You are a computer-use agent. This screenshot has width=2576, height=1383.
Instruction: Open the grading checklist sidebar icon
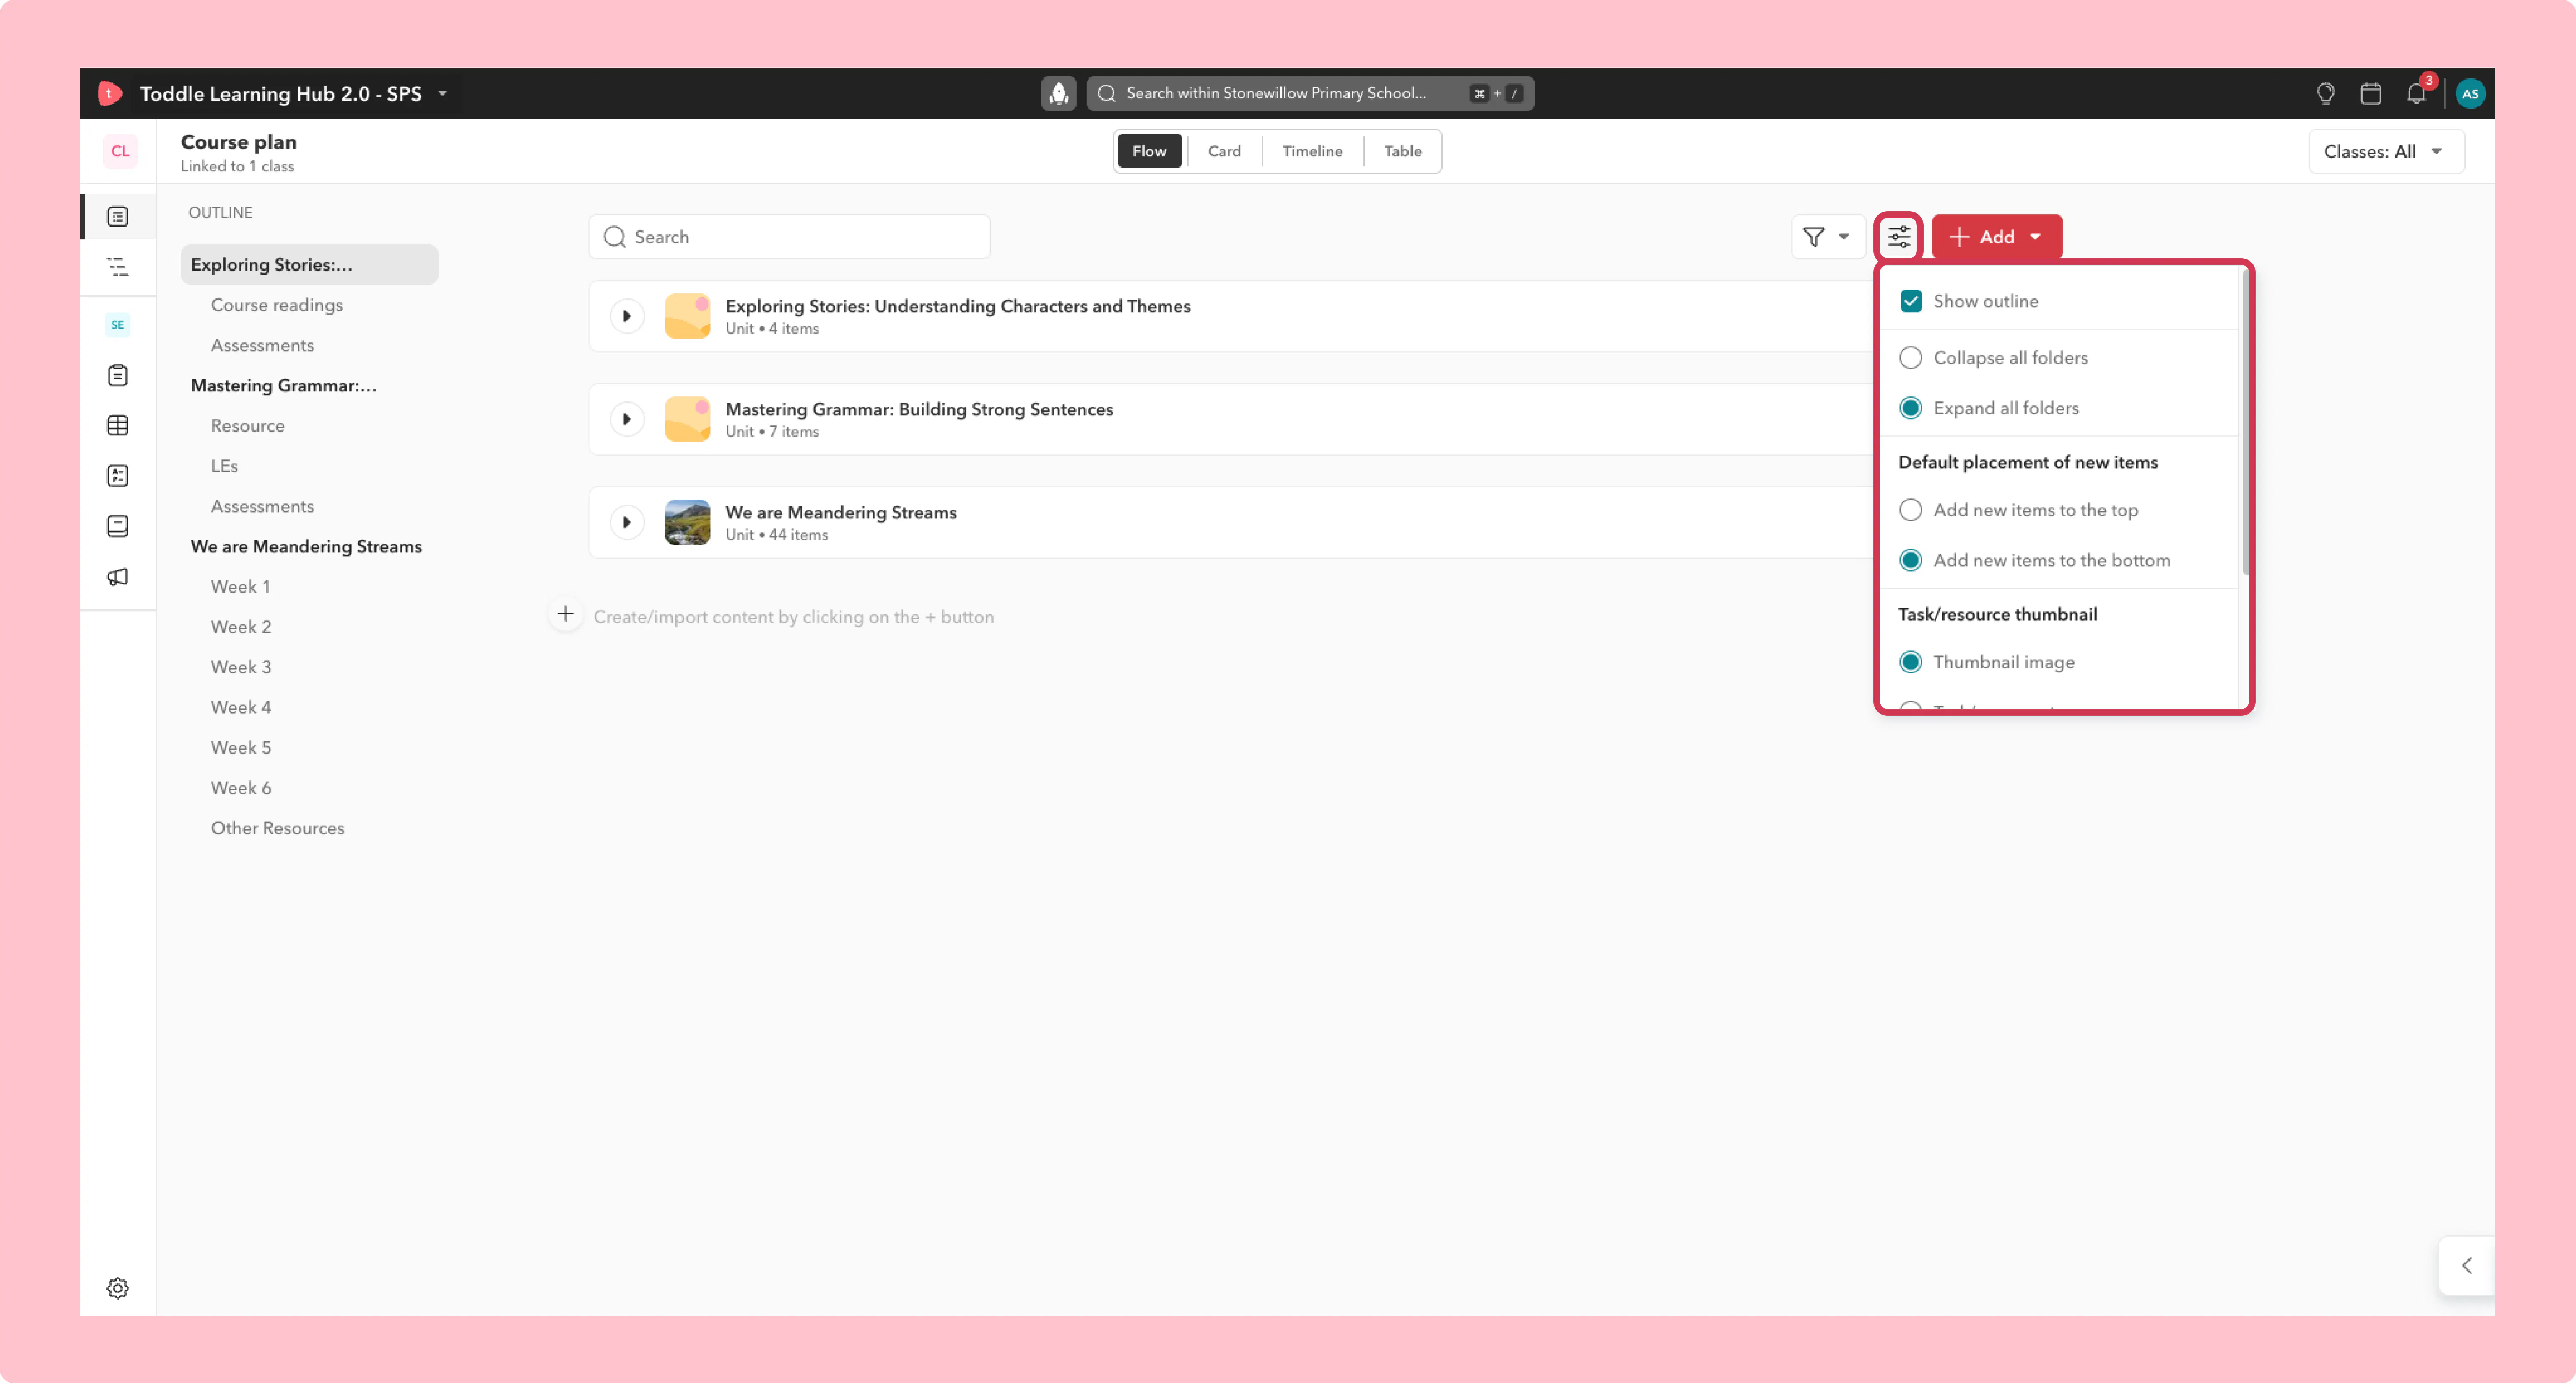coord(118,476)
